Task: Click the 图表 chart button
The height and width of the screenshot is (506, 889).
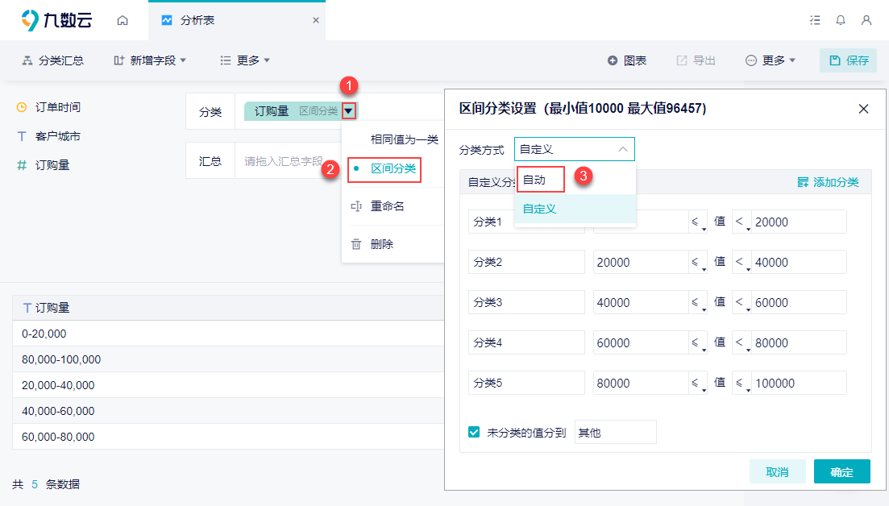Action: click(627, 60)
